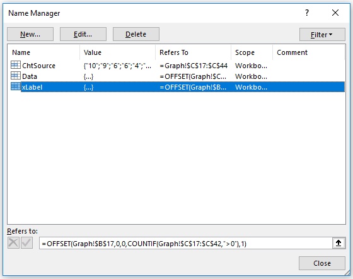Click =Graph!$C$17:$C$44 reference text

[194, 66]
